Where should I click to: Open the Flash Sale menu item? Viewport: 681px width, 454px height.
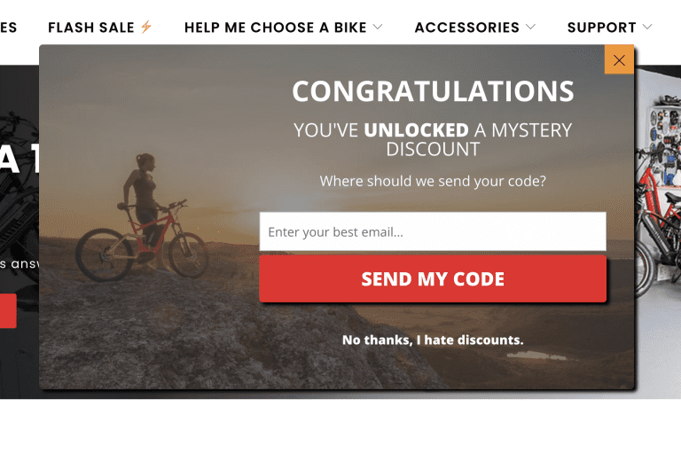coord(91,27)
